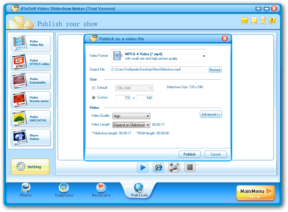288x212 pixels.
Task: Click the user registration icon
Action: tap(263, 20)
